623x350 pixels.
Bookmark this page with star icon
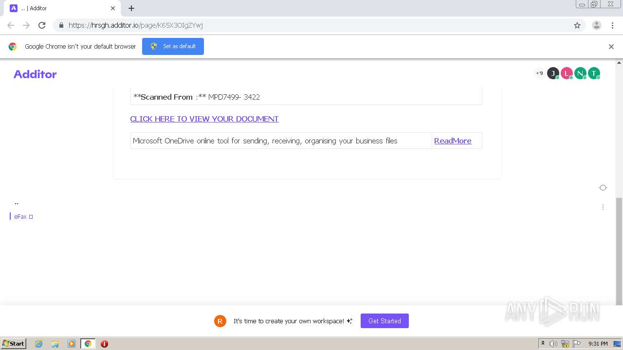point(577,25)
